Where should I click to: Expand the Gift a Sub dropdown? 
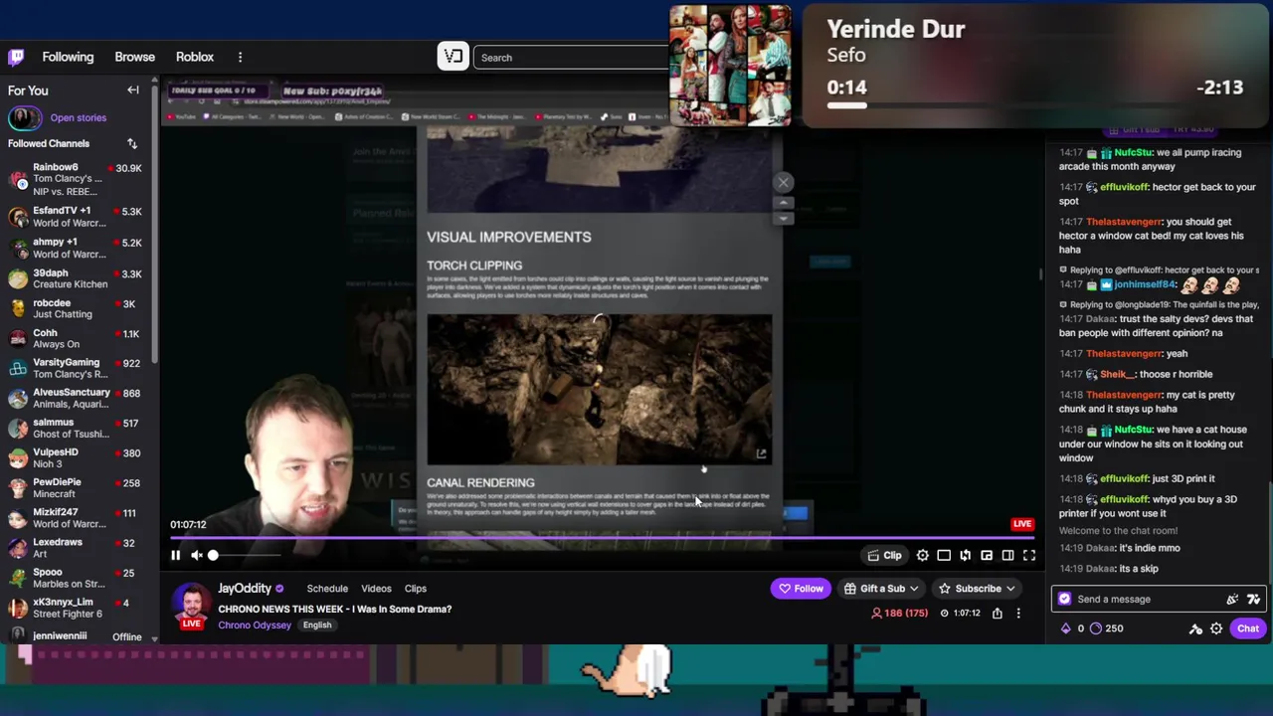[881, 589]
